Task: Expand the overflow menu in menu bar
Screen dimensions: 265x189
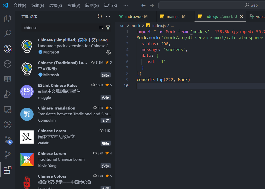Action: (x=126, y=5)
